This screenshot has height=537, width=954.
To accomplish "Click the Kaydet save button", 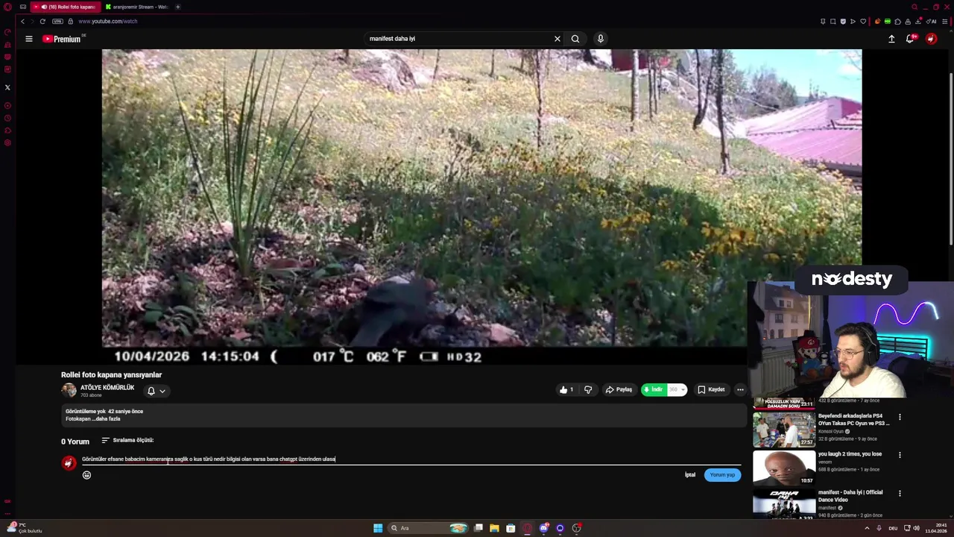I will 711,389.
